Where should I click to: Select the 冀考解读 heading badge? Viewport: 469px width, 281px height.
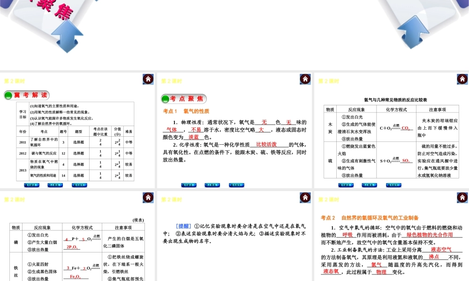point(27,95)
